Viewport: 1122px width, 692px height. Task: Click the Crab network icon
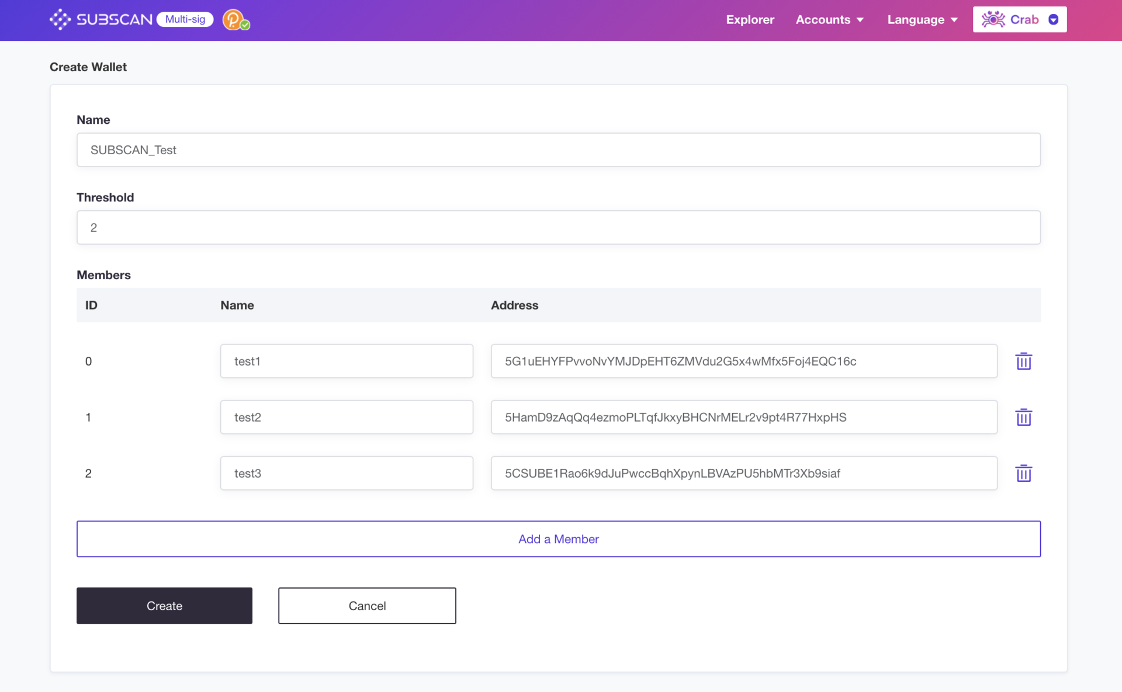993,19
